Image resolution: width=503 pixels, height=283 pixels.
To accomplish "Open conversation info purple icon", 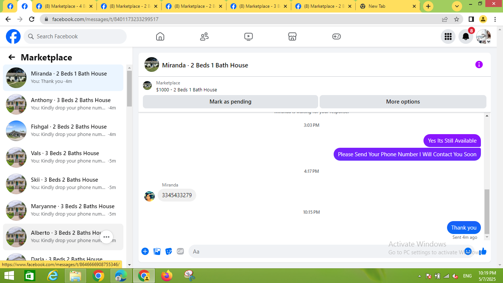I will click(479, 64).
